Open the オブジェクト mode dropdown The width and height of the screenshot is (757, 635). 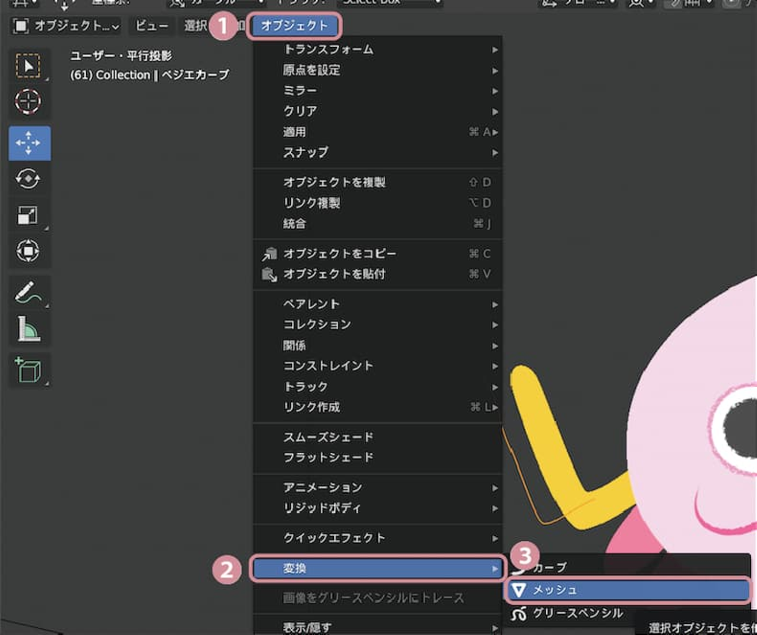point(66,26)
